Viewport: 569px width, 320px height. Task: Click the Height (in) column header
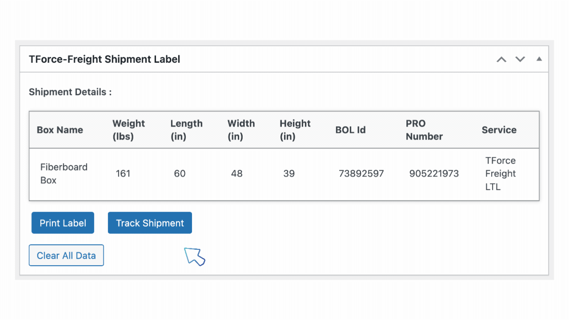[x=295, y=130]
